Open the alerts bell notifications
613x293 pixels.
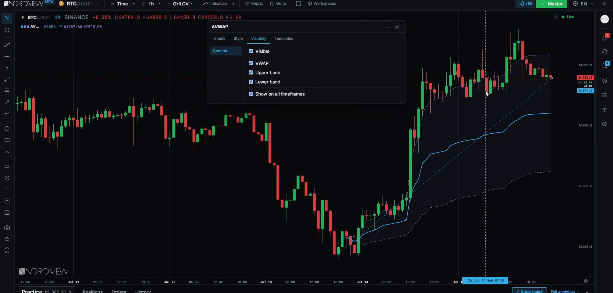tap(605, 37)
